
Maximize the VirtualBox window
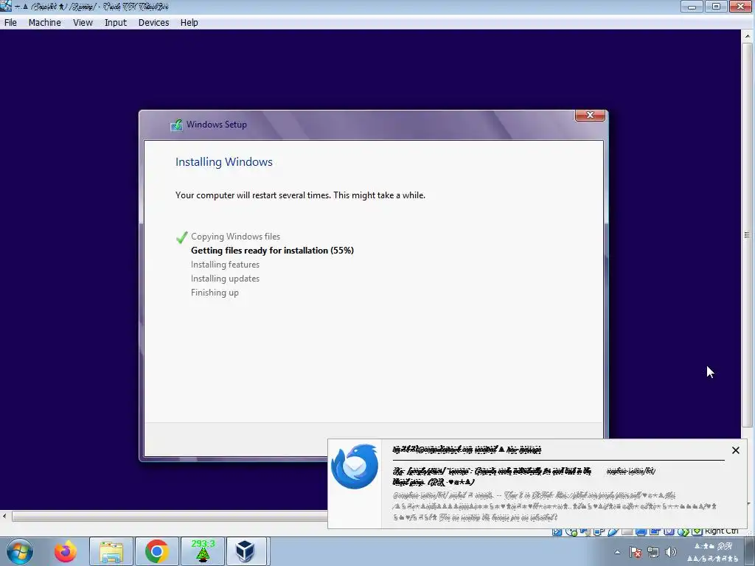pos(717,6)
